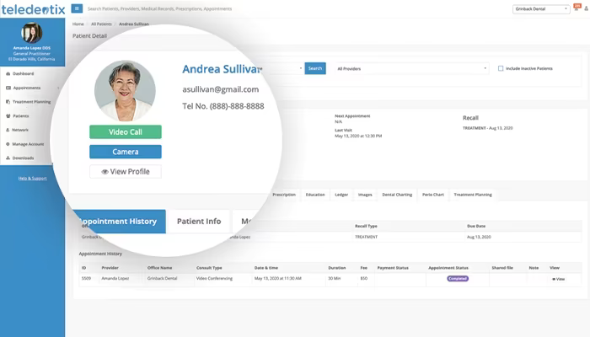Click Amanda Lopez's profile photo in sidebar
Image resolution: width=590 pixels, height=337 pixels.
(x=32, y=33)
